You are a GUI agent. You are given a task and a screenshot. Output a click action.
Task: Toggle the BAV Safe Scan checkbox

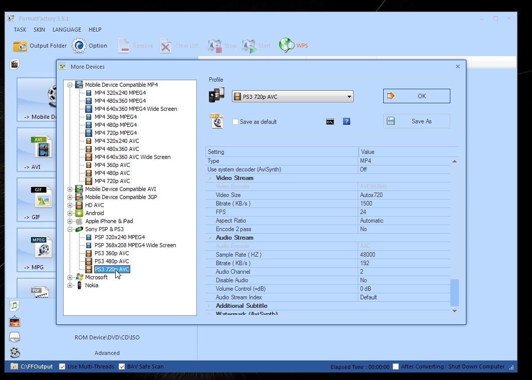coord(122,366)
